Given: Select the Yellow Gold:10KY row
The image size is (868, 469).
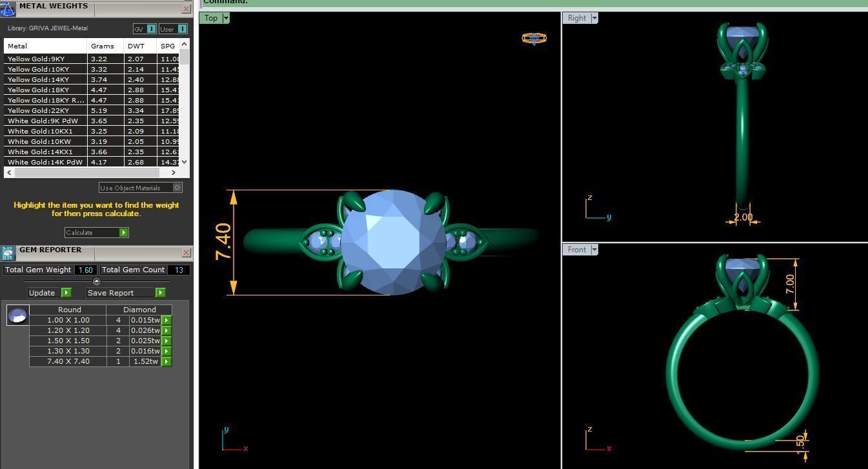Looking at the screenshot, I should click(92, 69).
